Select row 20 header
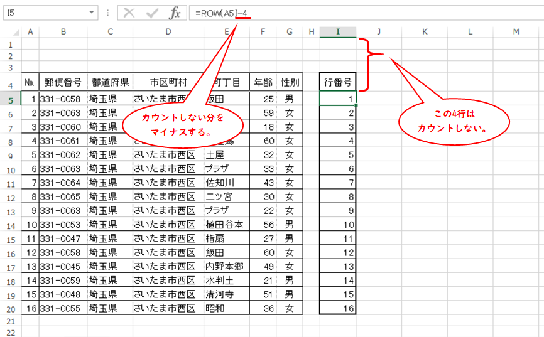Viewport: 544px width, 337px height. 10,308
